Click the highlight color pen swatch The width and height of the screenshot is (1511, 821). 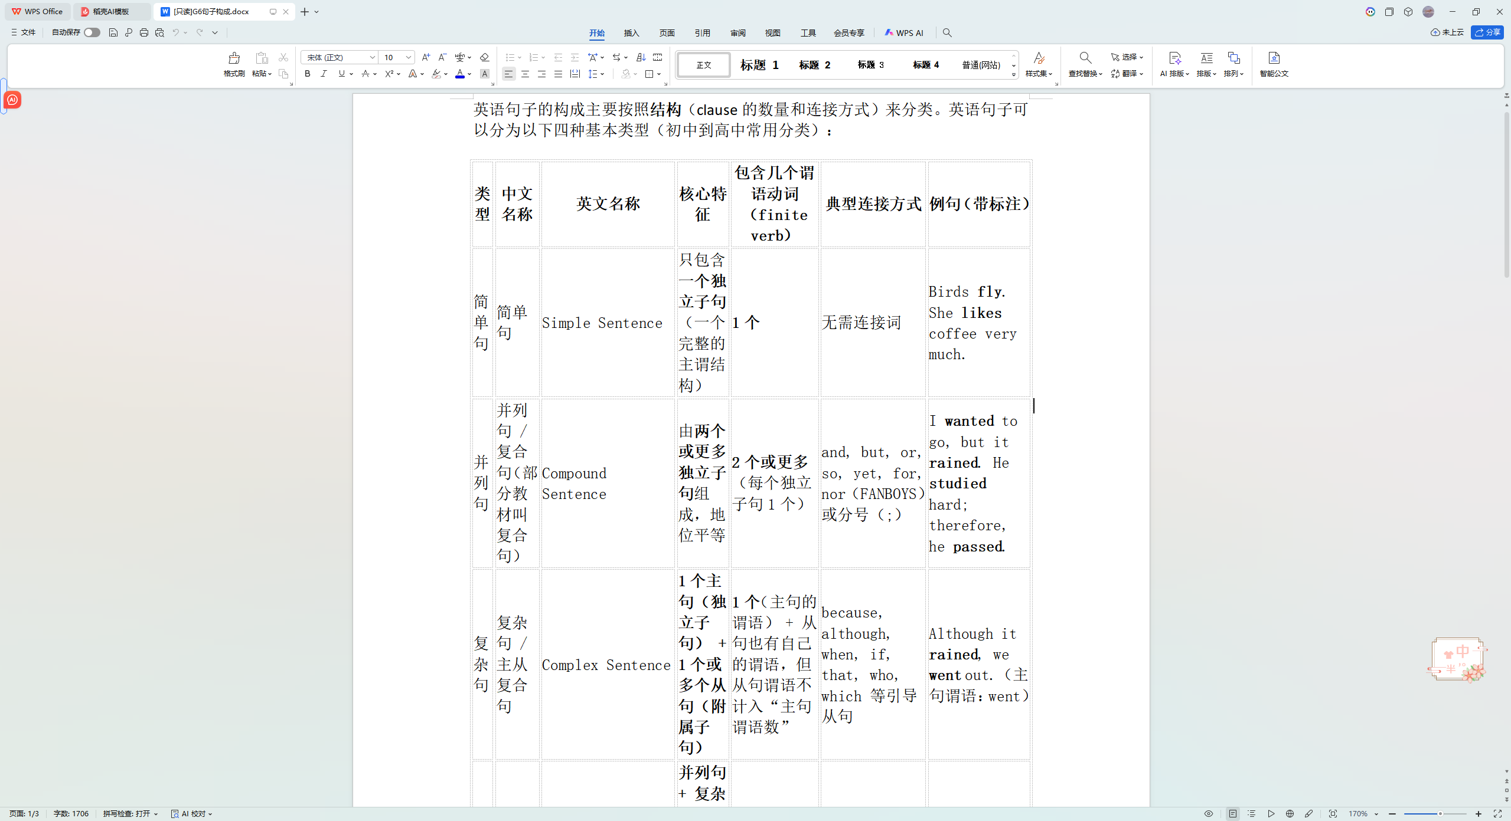pyautogui.click(x=436, y=74)
